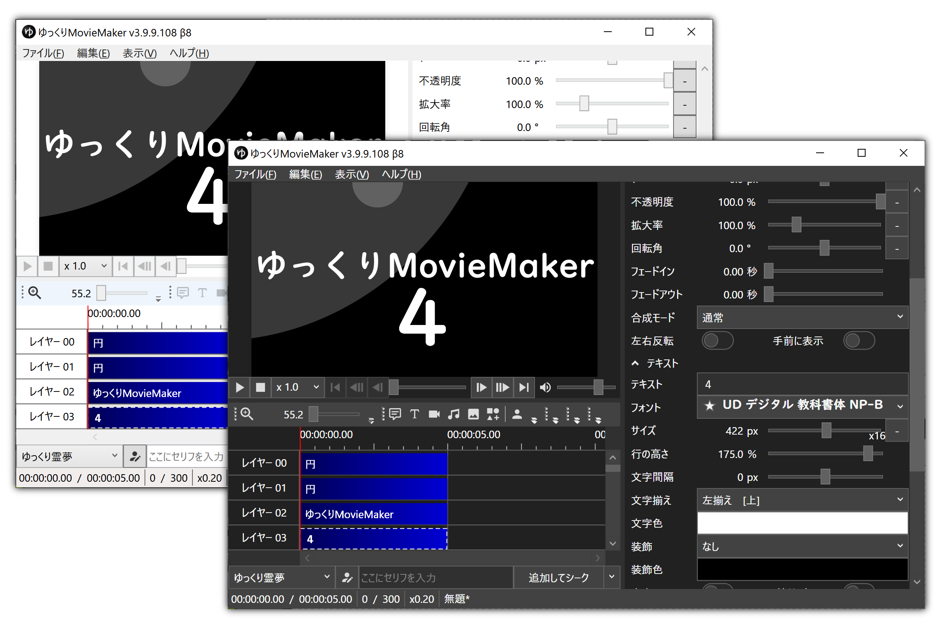Add an audio item using music note icon

(x=454, y=414)
